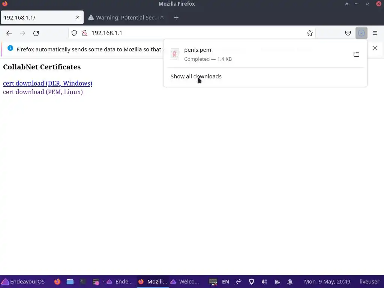This screenshot has width=384, height=288.
Task: Click the network connection tray icon
Action: click(238, 282)
